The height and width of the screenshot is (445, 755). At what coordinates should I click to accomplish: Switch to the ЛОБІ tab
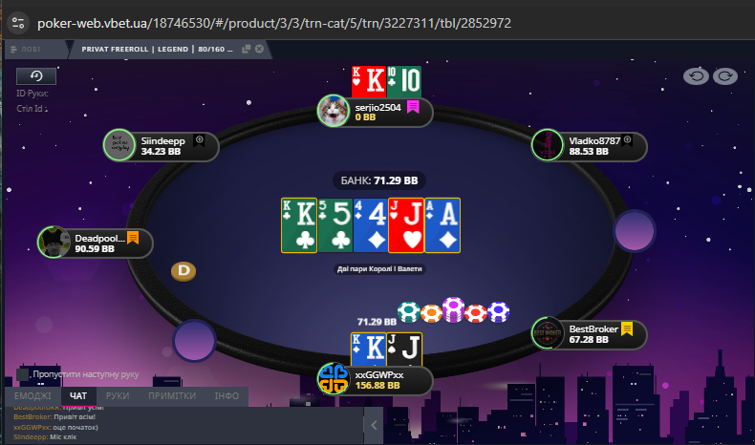click(26, 49)
